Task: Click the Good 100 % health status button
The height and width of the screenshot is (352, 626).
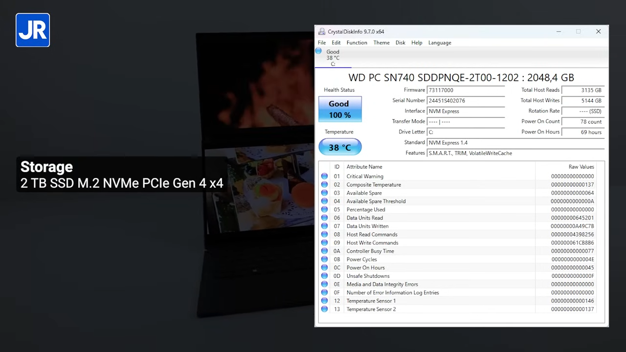Action: 340,109
